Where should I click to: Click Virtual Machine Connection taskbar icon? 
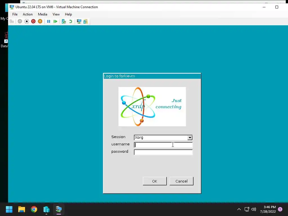59,209
